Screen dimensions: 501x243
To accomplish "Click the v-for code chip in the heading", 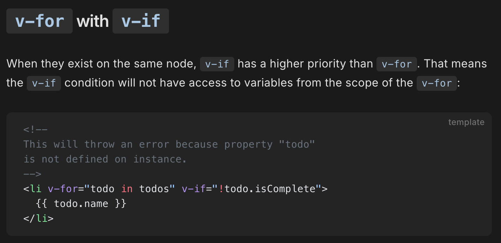I will tap(40, 21).
